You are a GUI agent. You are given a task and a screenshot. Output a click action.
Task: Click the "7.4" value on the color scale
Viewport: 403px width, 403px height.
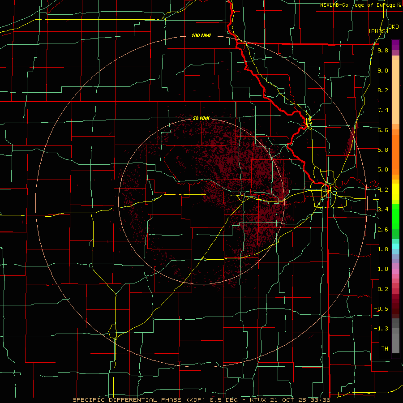[x=383, y=110]
